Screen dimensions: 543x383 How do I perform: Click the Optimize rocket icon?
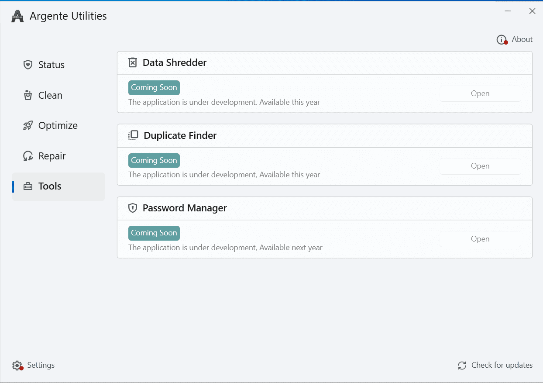click(x=28, y=126)
